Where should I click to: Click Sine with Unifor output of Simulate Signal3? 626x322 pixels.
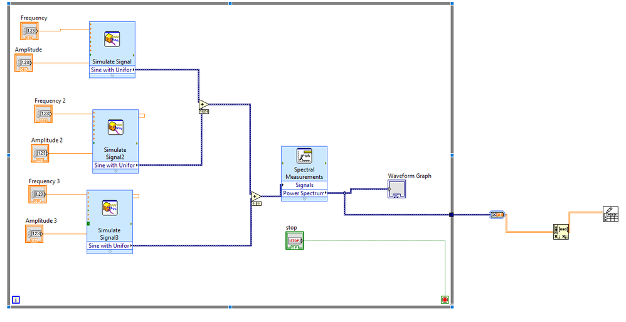[110, 246]
